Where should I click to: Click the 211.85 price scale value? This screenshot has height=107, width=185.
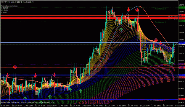point(182,33)
